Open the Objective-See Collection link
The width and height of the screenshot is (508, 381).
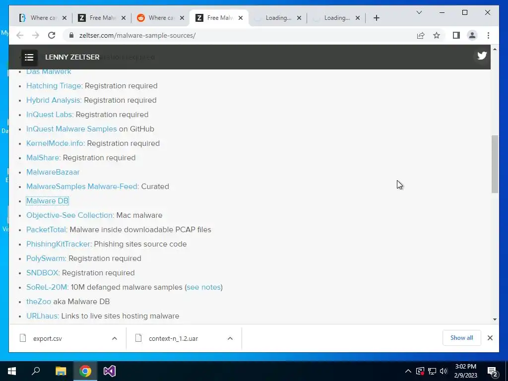69,215
